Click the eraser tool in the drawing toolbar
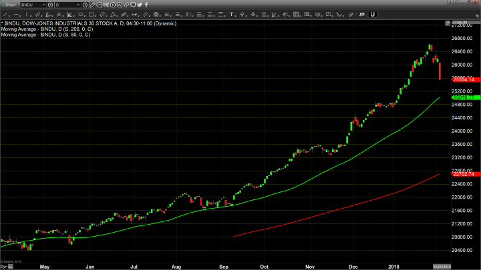 click(351, 15)
